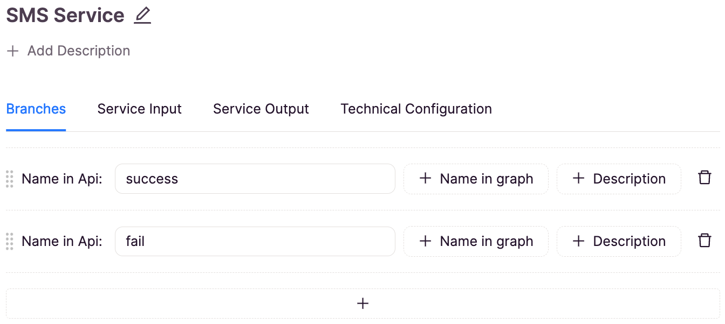This screenshot has width=725, height=324.
Task: Switch to the Service Input tab
Action: tap(139, 109)
